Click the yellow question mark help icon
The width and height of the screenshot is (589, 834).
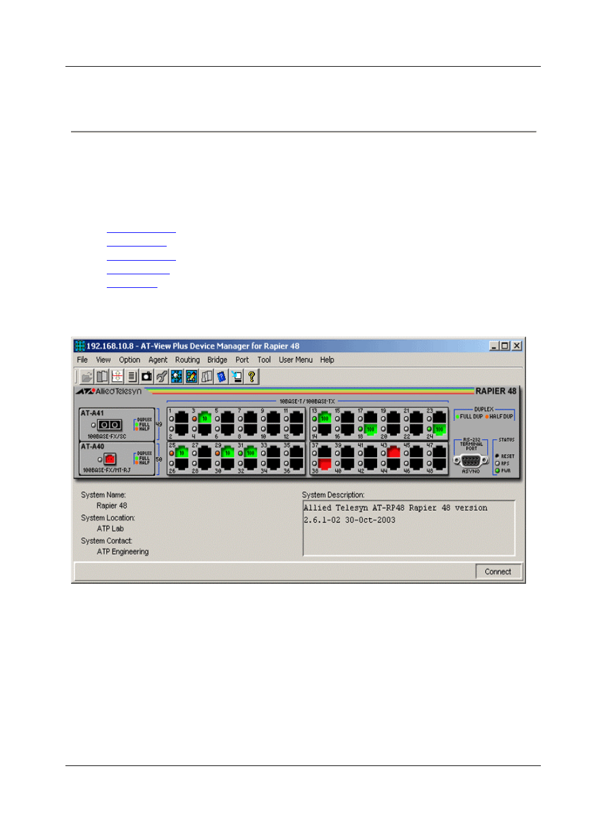click(x=251, y=376)
